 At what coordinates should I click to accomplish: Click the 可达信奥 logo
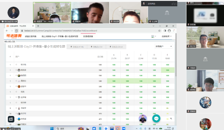(14, 36)
